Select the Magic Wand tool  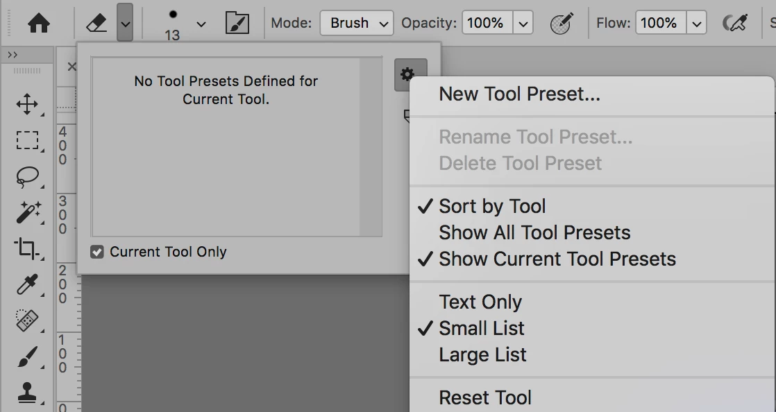point(27,212)
